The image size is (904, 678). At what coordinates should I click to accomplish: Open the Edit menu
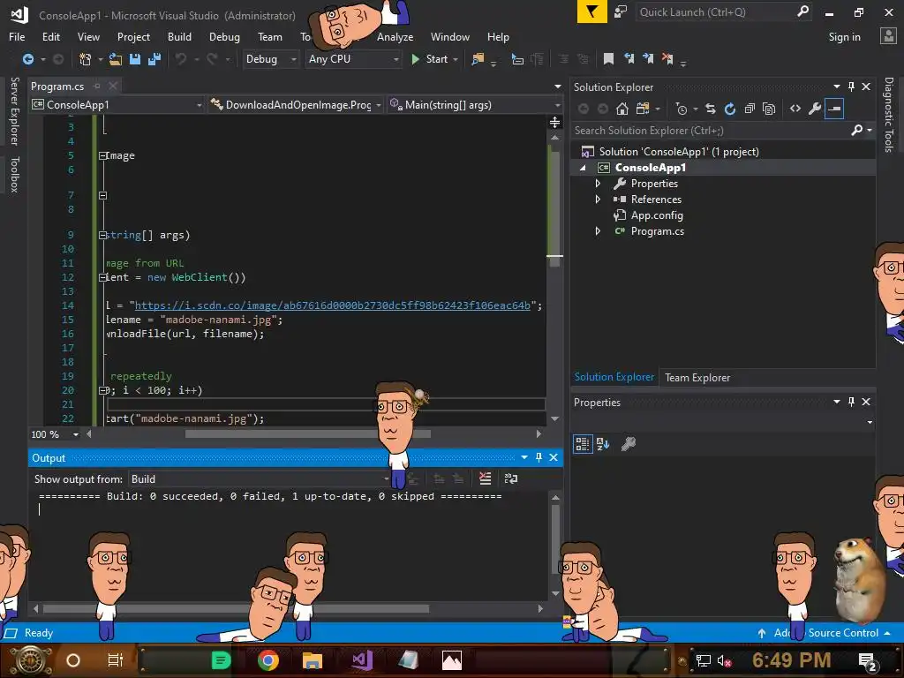[x=50, y=37]
